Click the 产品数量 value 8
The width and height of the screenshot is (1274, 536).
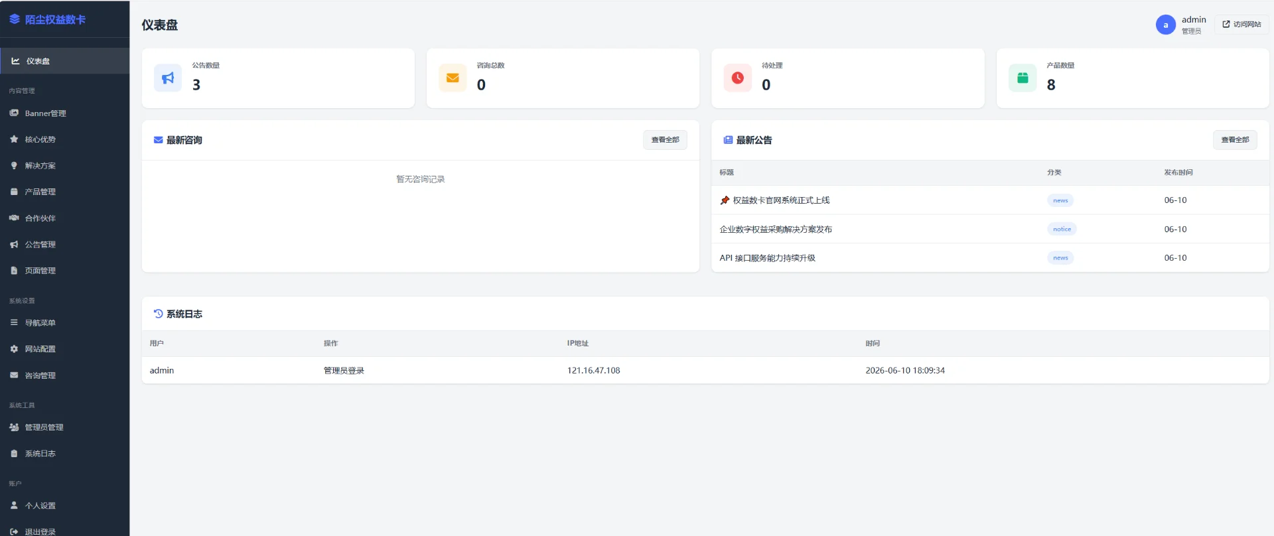click(x=1051, y=85)
